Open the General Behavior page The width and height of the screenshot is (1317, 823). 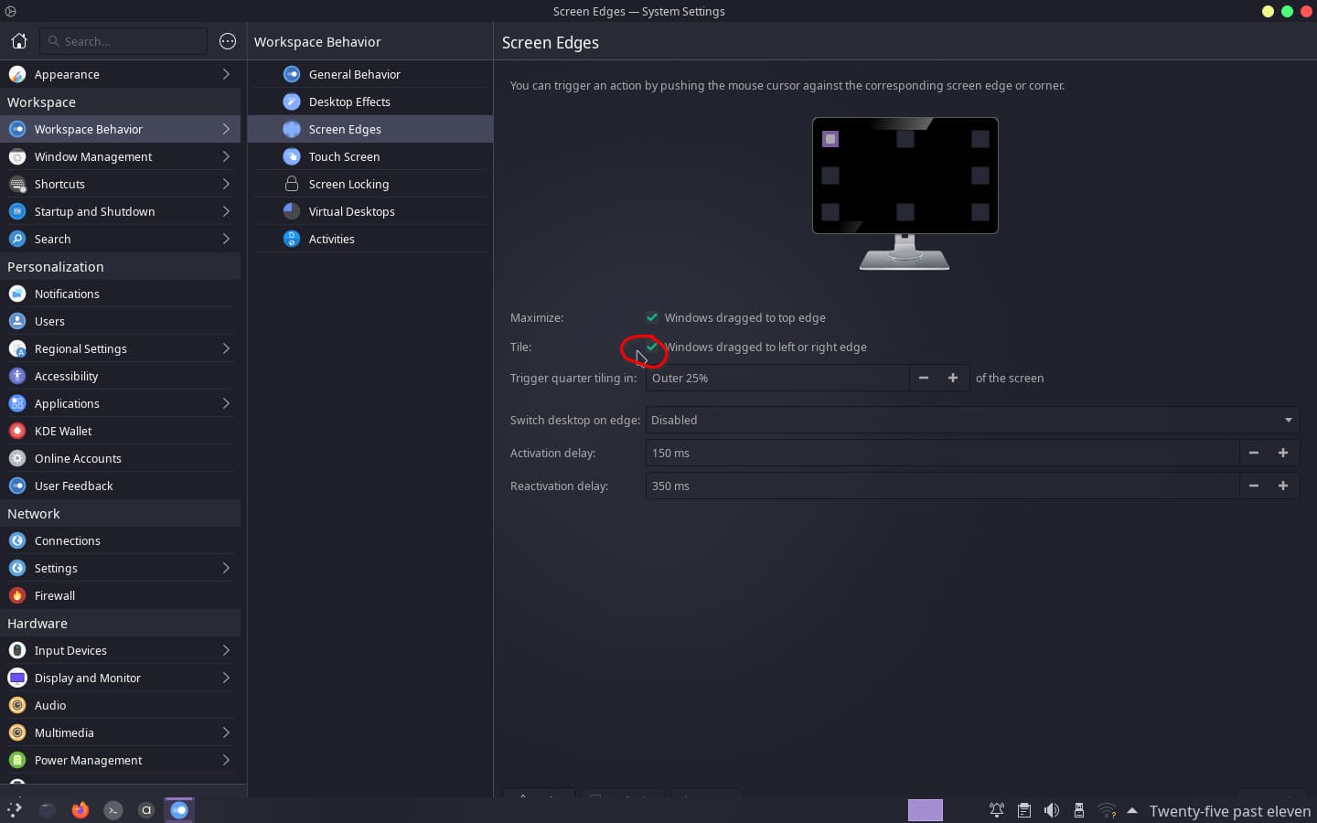[370, 74]
